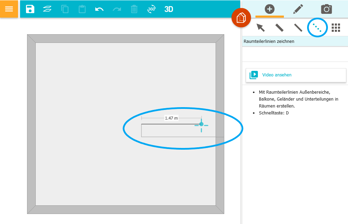Open the orange hamburger main menu
Viewport: 348px width, 224px height.
[9, 9]
